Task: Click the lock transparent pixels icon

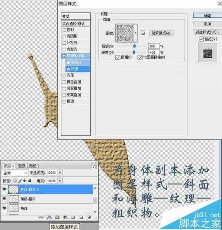Action: pos(14,180)
